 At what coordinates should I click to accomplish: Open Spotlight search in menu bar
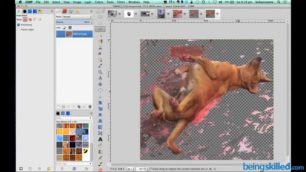tap(278, 2)
